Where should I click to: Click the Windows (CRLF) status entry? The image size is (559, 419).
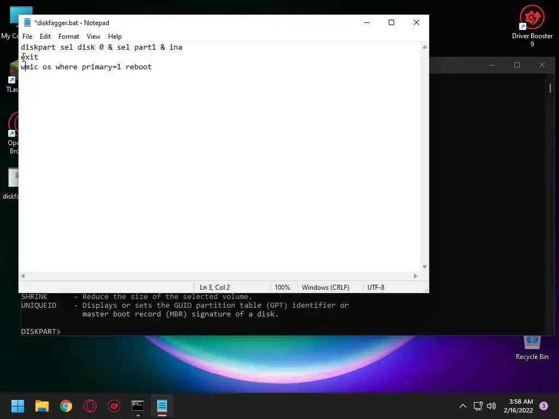click(325, 288)
